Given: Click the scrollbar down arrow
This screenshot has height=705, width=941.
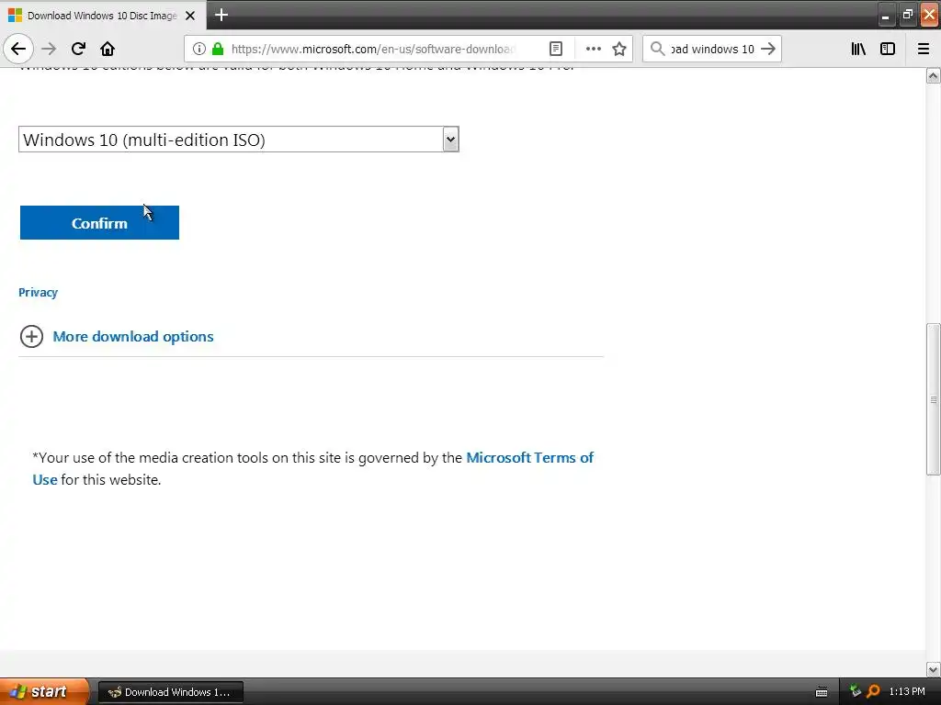Looking at the screenshot, I should pos(934,669).
